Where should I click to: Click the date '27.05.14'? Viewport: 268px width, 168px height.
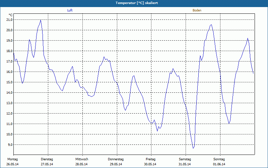[47, 164]
